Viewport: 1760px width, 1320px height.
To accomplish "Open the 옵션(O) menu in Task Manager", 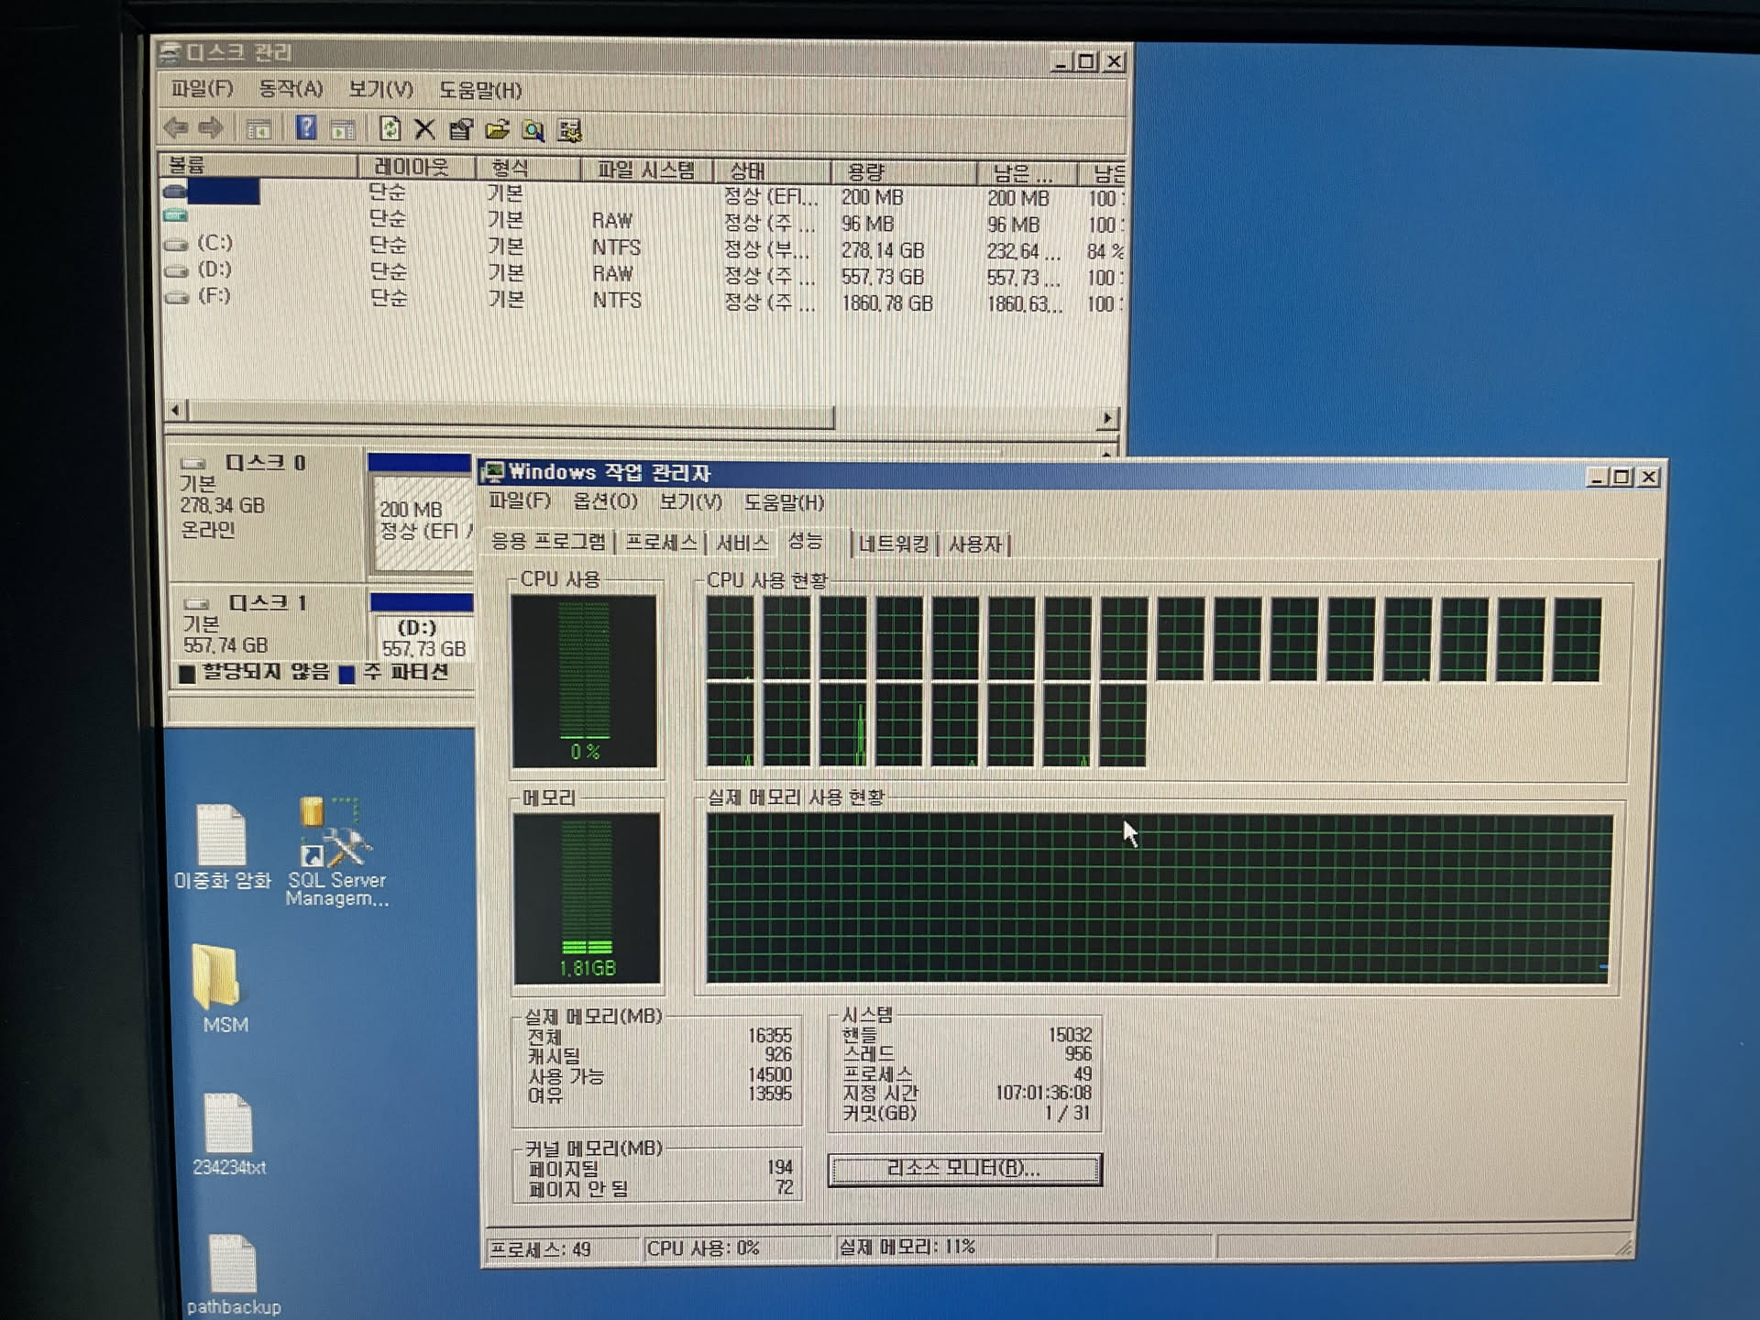I will click(604, 501).
